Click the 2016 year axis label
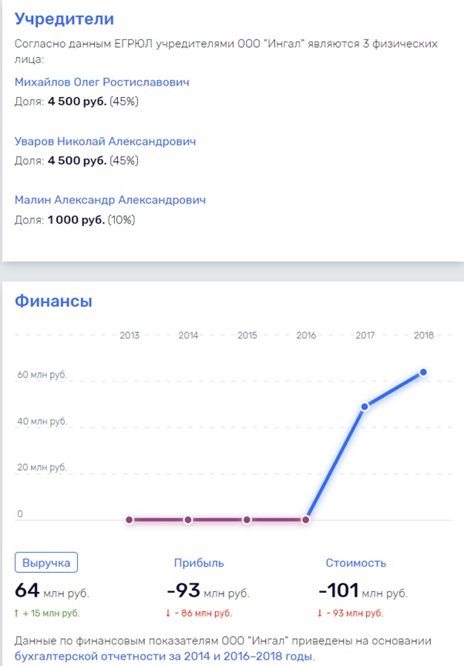 [306, 335]
